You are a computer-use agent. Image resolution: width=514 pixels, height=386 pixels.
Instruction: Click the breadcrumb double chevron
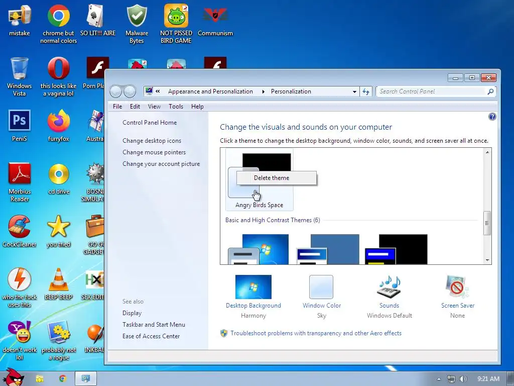pos(158,91)
